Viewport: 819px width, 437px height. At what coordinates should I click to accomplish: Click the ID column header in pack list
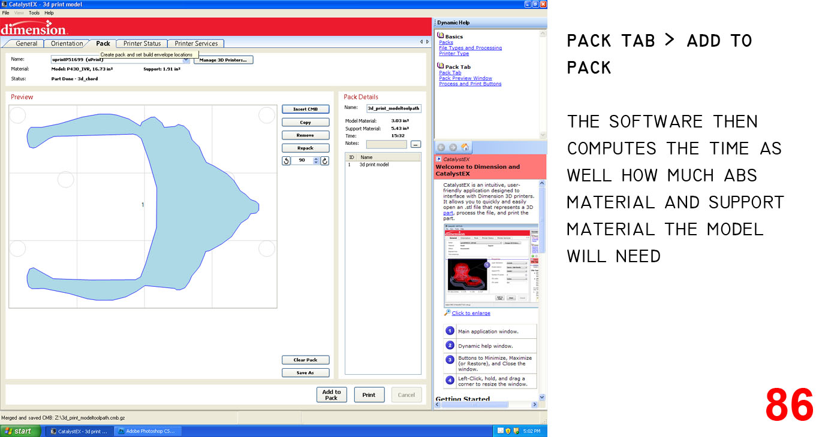(x=352, y=157)
